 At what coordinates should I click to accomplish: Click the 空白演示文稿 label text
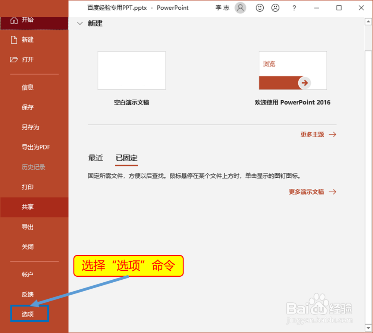tap(132, 103)
